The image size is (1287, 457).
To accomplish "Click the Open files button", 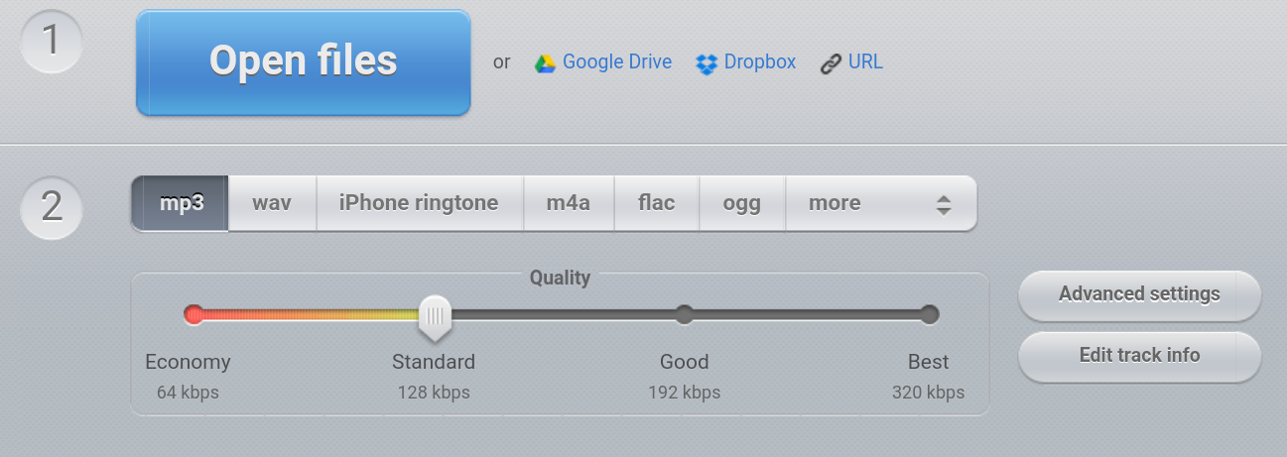I will click(x=303, y=62).
